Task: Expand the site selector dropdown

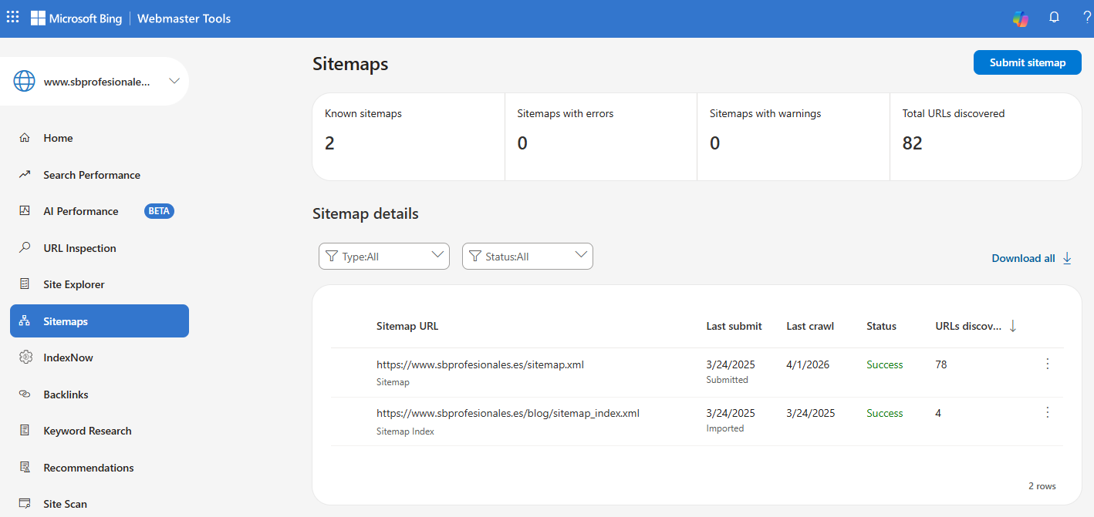Action: coord(174,81)
